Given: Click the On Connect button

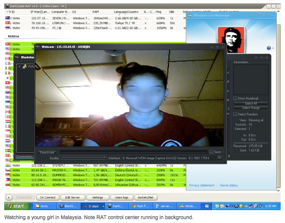Looking at the screenshot, I should click(48, 197).
